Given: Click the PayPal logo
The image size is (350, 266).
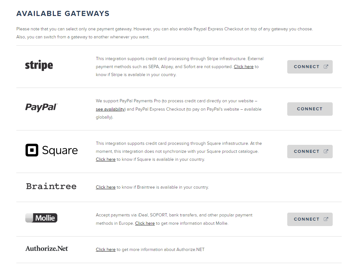Looking at the screenshot, I should click(x=41, y=108).
